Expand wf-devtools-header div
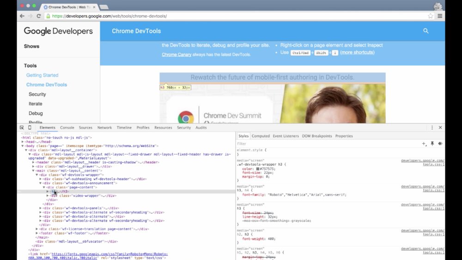462x260 pixels. click(x=40, y=179)
